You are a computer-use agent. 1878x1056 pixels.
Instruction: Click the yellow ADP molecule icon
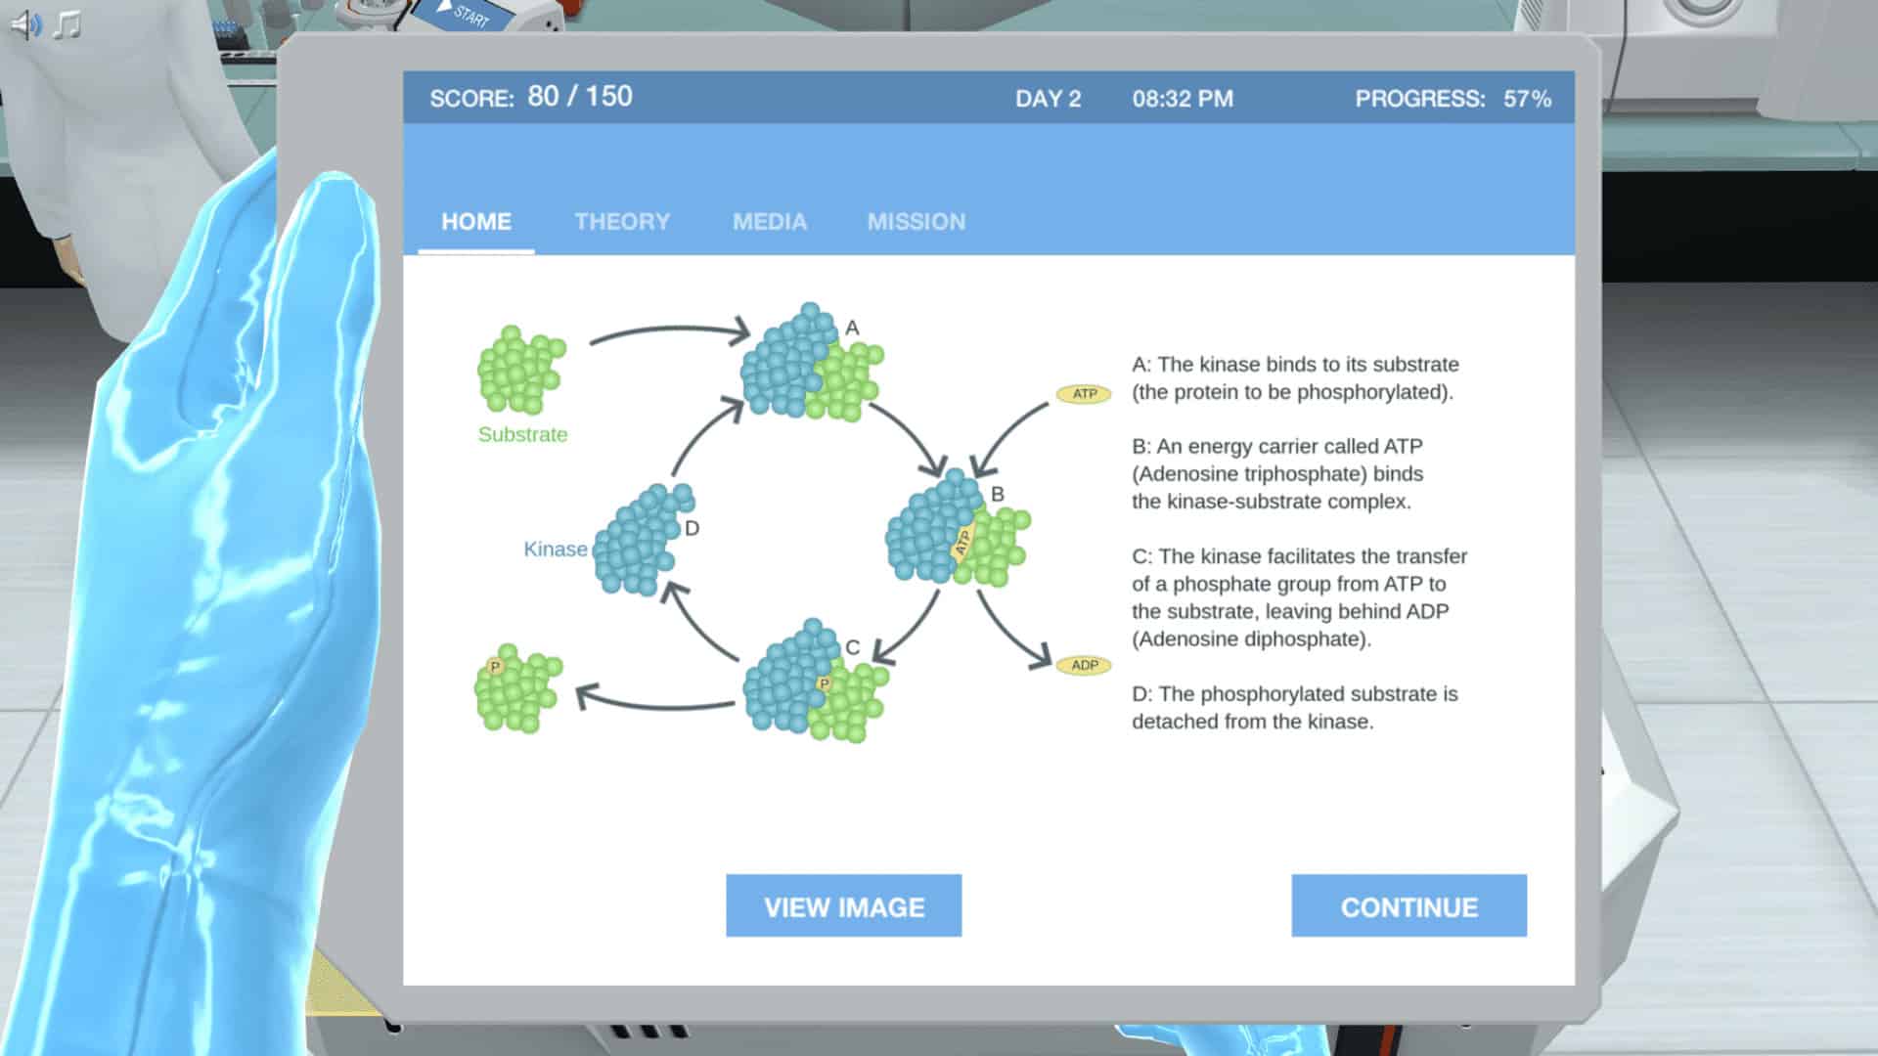click(1084, 665)
